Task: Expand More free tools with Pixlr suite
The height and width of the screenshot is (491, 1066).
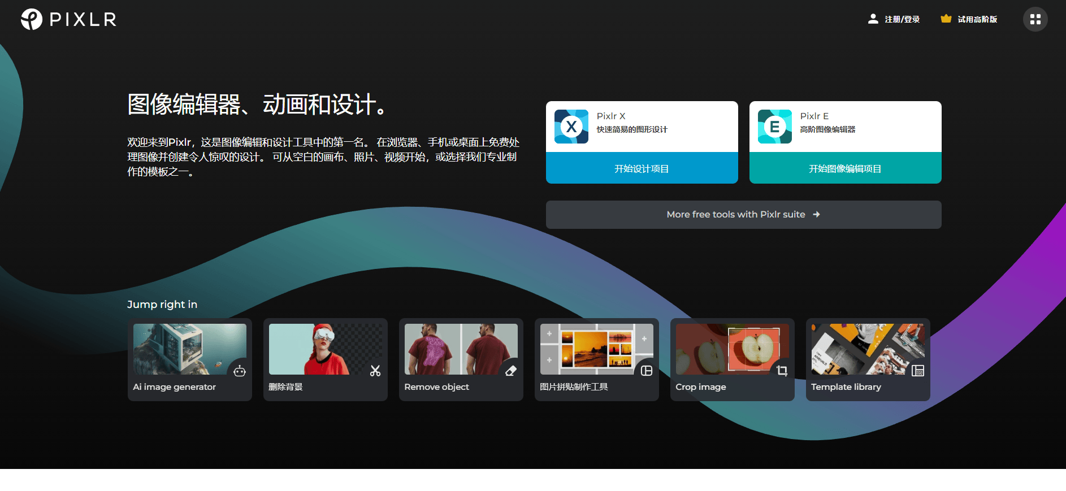Action: click(x=743, y=215)
